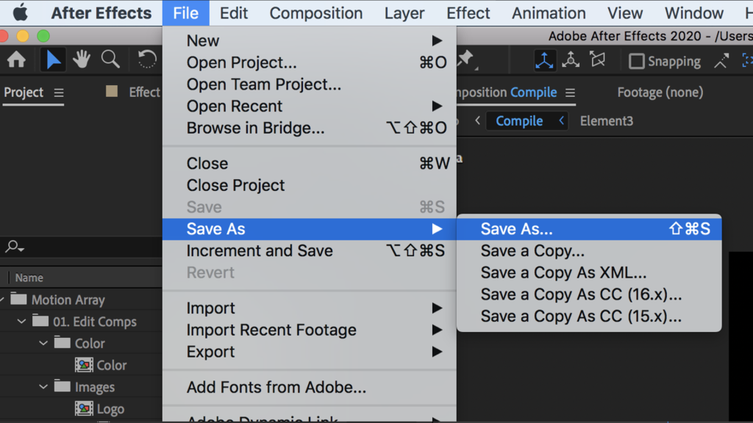Click the Project panel search field
Viewport: 753px width, 423px height.
[x=81, y=247]
